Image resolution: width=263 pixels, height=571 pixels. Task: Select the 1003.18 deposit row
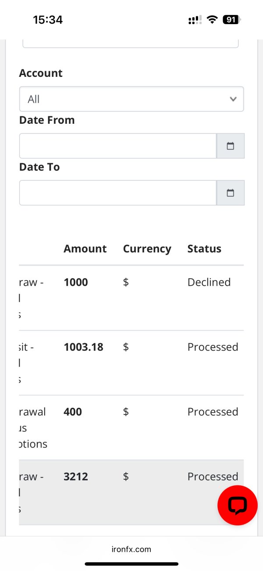(131, 363)
